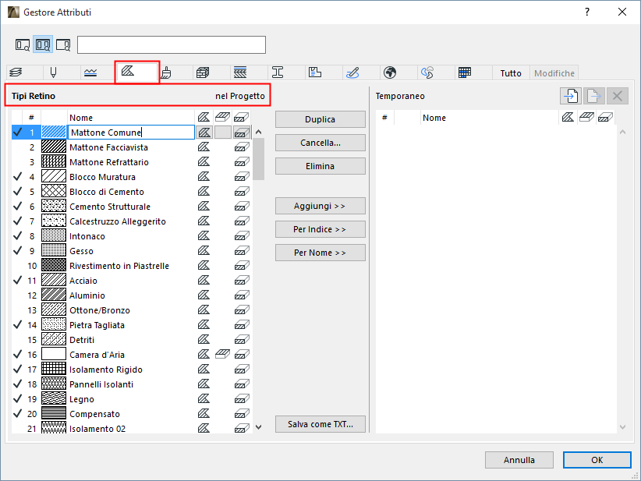Click the export attributes file icon
This screenshot has width=641, height=481.
594,96
